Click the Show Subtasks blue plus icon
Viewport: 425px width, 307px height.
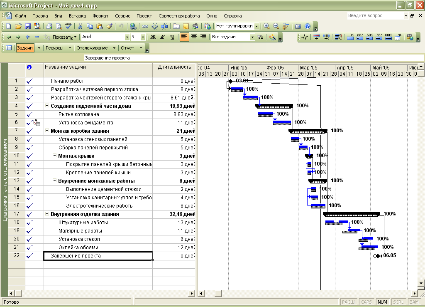tap(28, 37)
